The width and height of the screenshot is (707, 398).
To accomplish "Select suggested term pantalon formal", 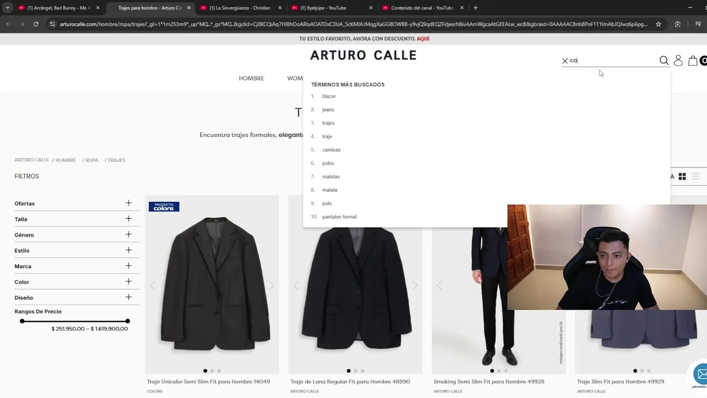I will [x=339, y=217].
